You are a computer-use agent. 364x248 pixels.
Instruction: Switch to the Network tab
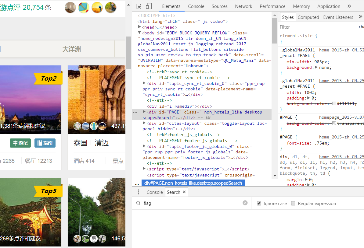(x=243, y=6)
